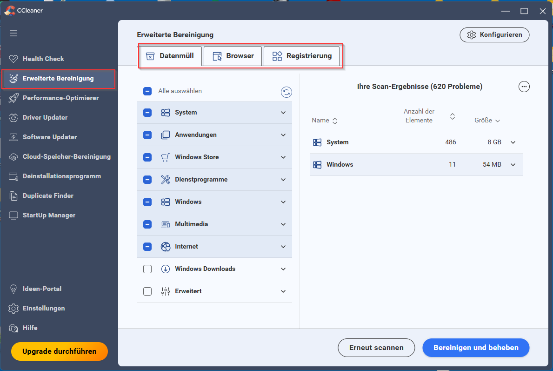Click the Anwendungen category icon
This screenshot has width=553, height=371.
[x=166, y=135]
